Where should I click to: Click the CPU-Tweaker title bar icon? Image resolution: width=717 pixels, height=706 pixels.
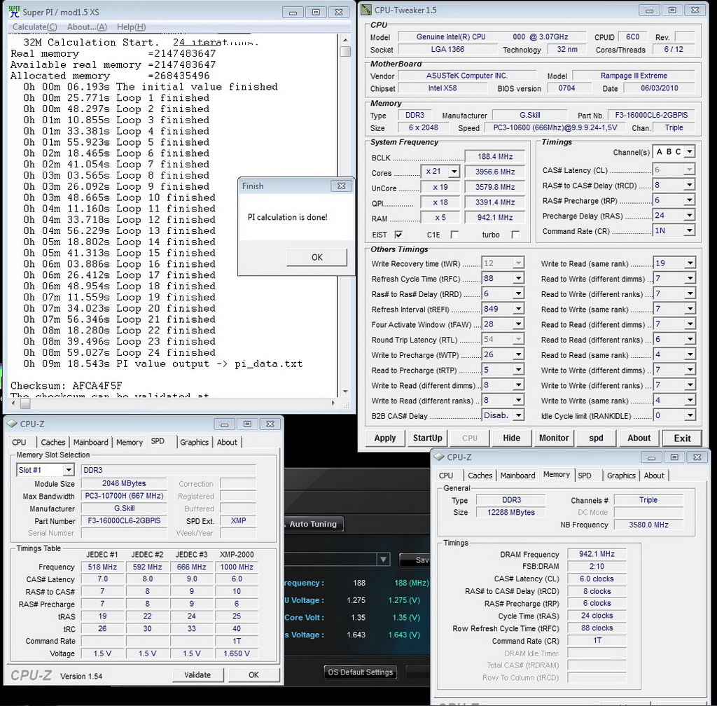366,10
